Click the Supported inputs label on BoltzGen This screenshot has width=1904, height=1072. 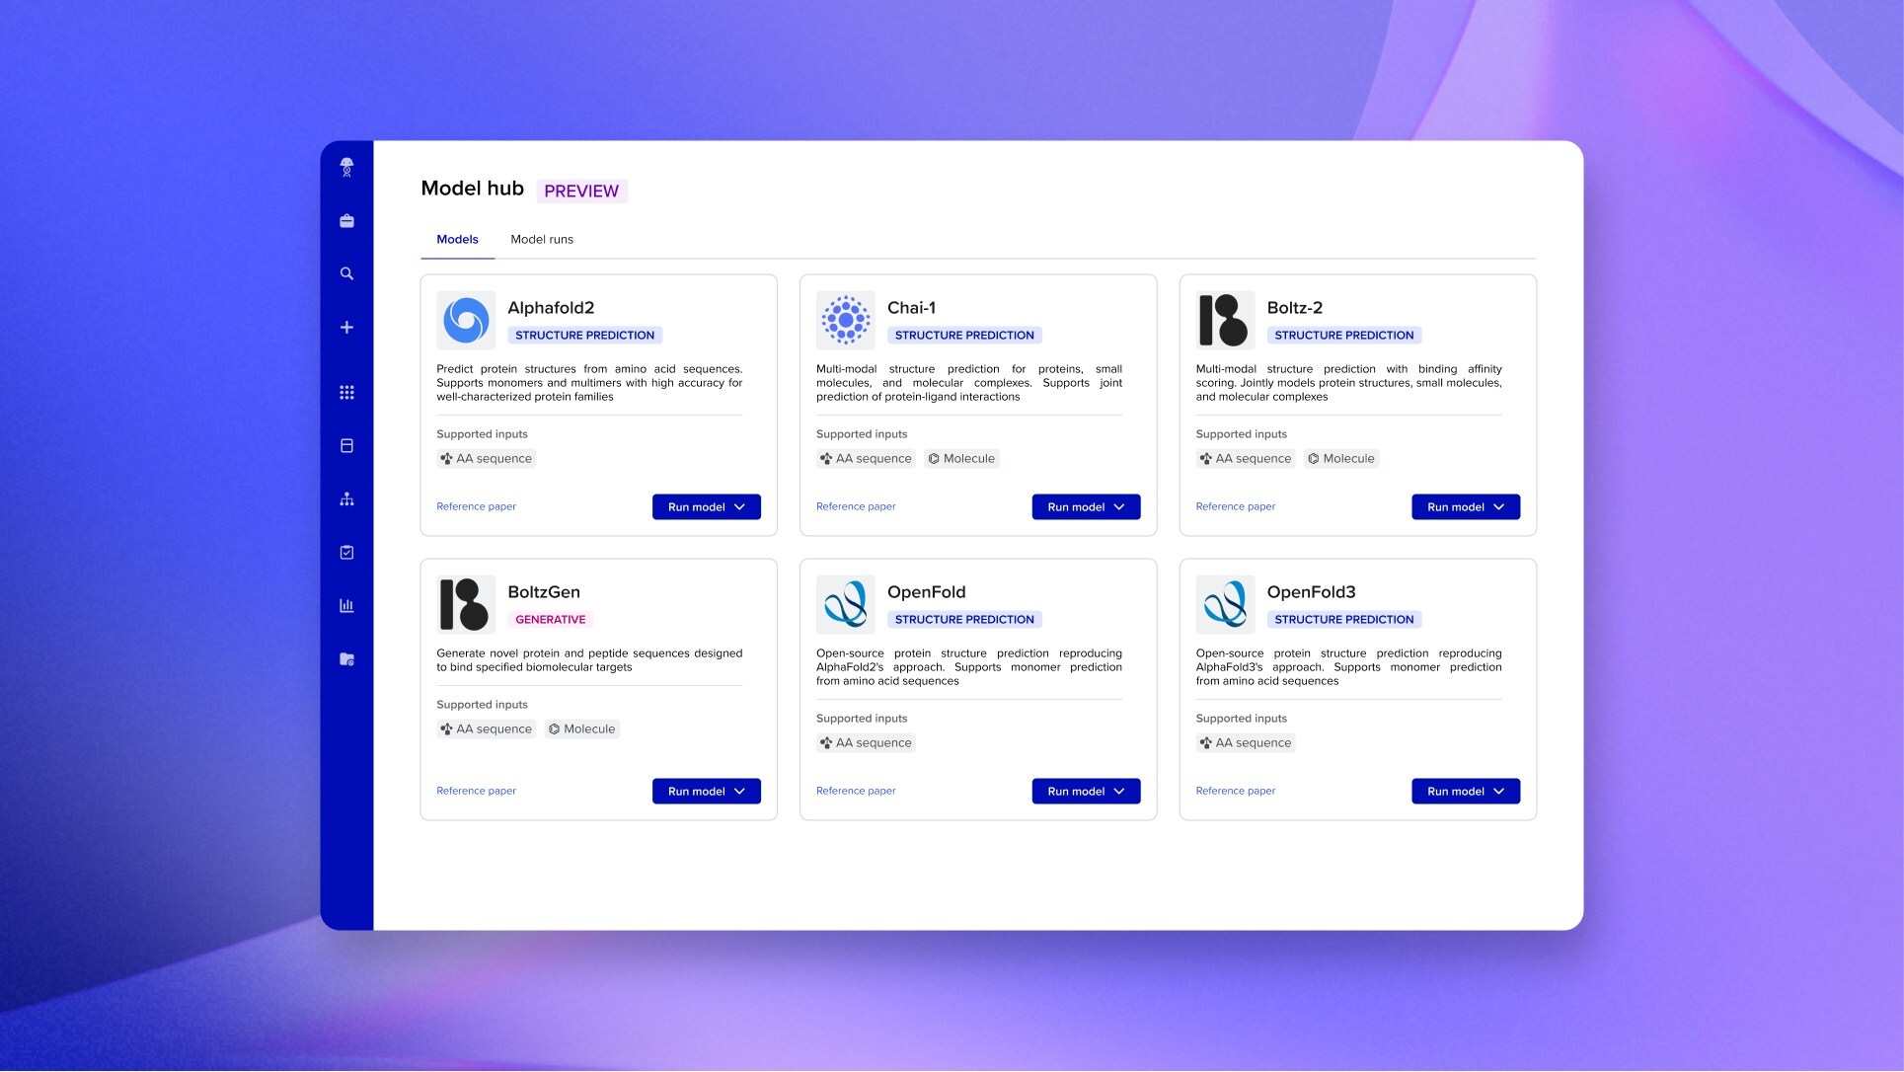(482, 705)
